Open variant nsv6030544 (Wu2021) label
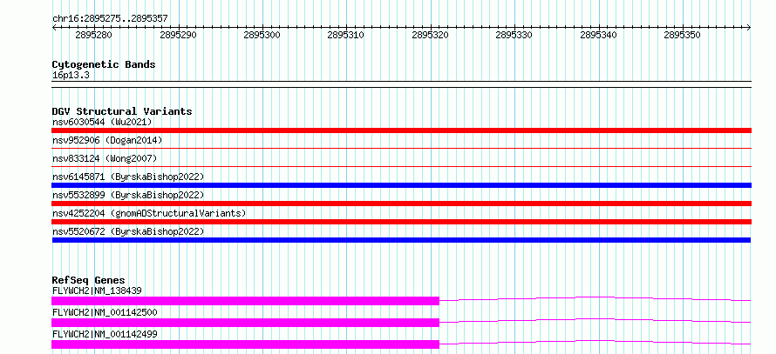The image size is (776, 354). point(102,122)
